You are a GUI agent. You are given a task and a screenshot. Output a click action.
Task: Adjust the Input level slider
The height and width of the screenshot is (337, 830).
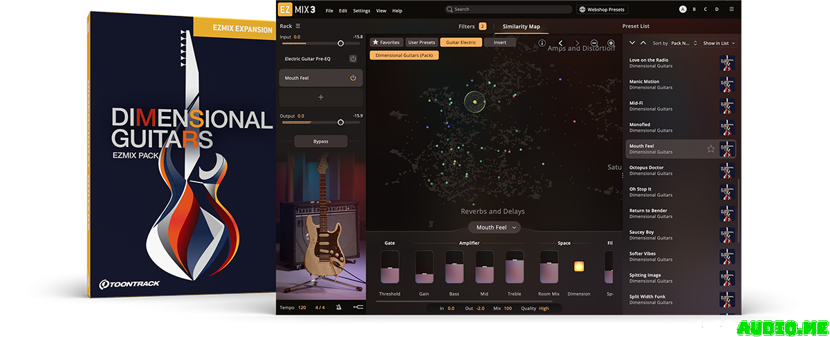320,44
